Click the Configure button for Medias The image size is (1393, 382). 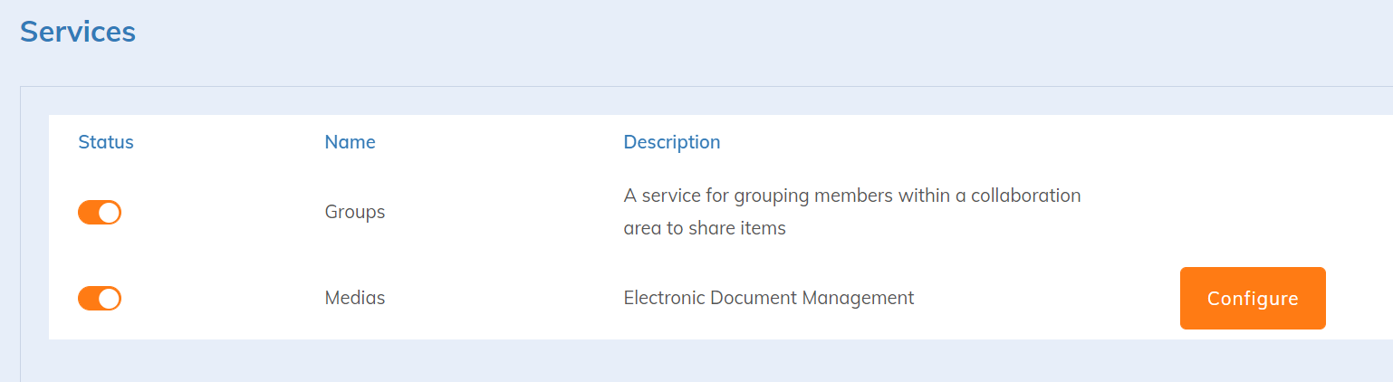pyautogui.click(x=1252, y=298)
